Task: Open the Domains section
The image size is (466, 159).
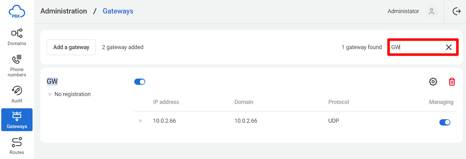Action: pos(17,37)
